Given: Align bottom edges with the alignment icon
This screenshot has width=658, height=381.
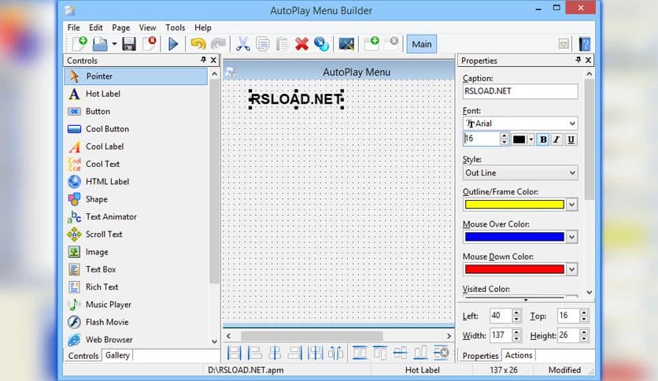Looking at the screenshot, I should click(420, 353).
